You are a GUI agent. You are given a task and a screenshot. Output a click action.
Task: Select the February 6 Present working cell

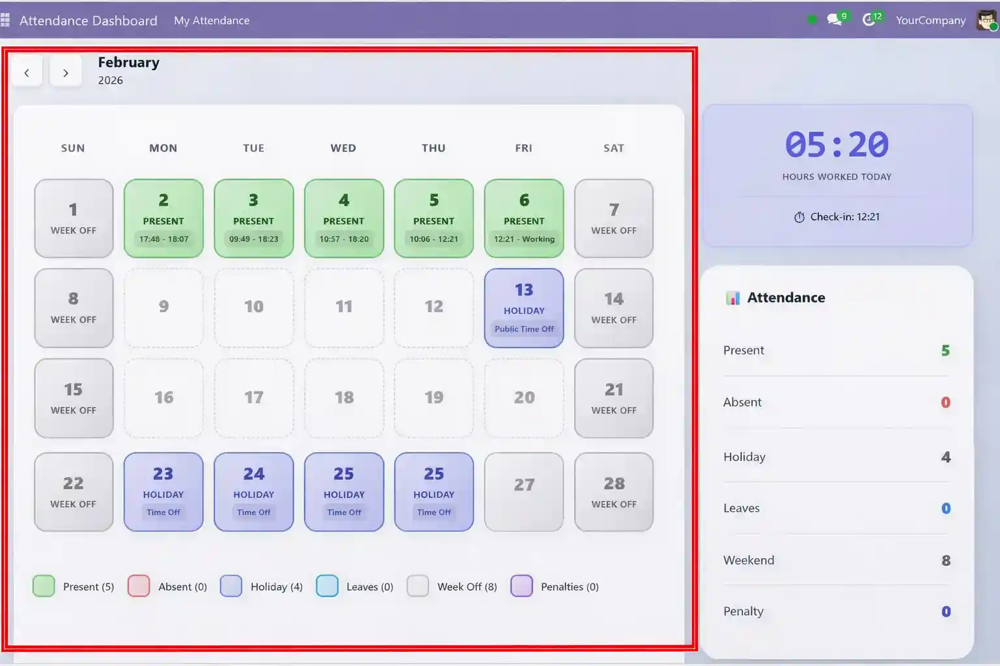pos(523,218)
